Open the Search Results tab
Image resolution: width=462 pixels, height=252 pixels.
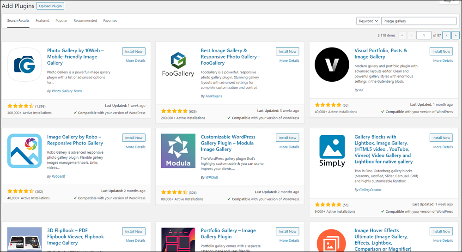[x=18, y=21]
